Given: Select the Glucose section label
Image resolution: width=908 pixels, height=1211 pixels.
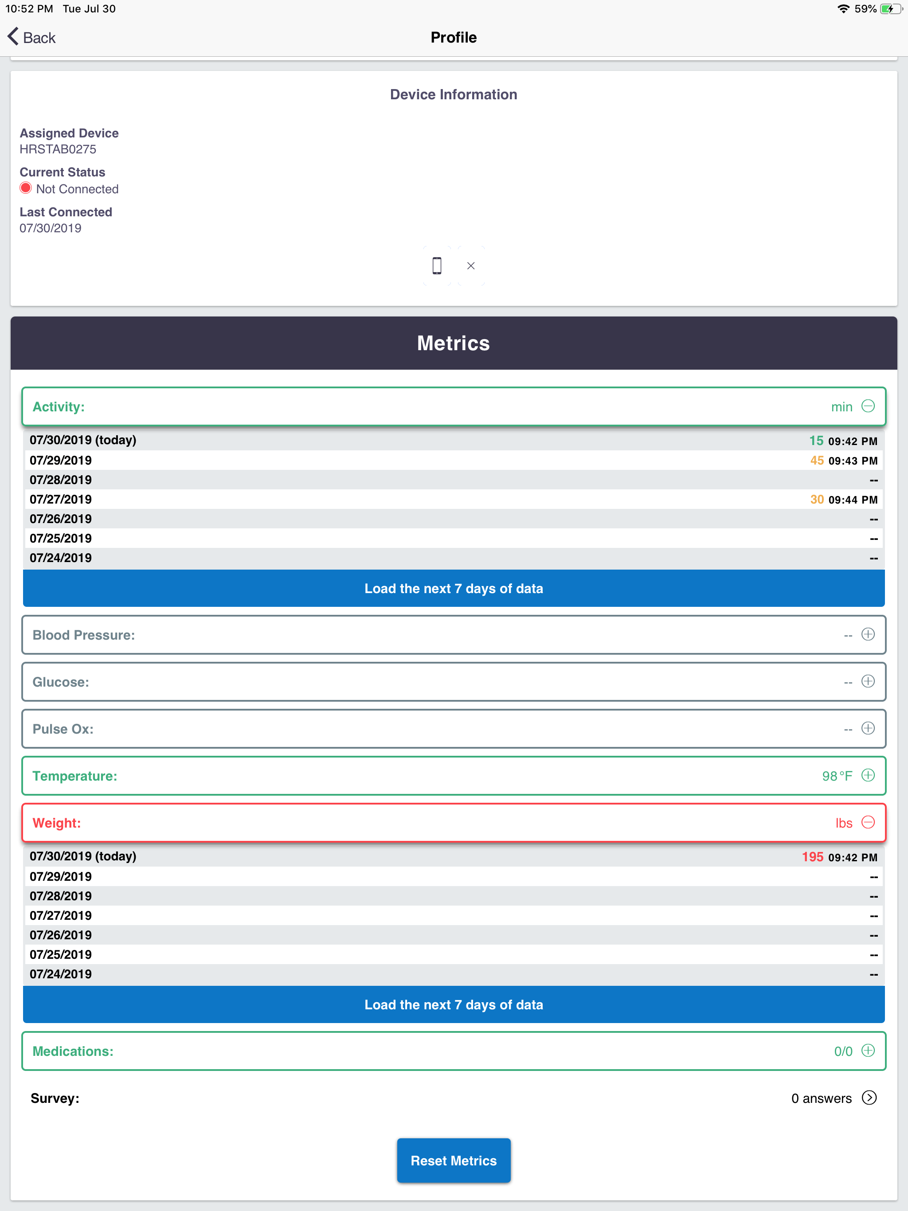Looking at the screenshot, I should coord(61,682).
